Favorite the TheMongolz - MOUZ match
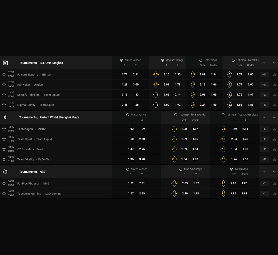 [4, 129]
